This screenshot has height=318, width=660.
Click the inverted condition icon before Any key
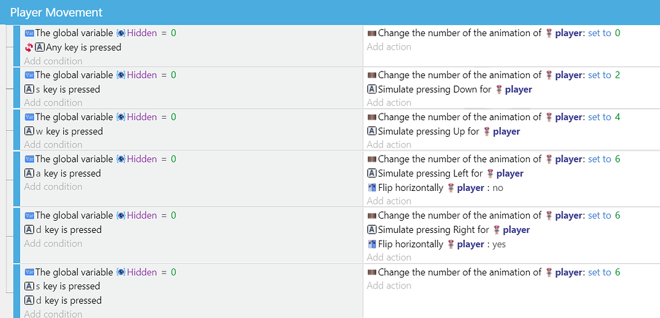28,48
